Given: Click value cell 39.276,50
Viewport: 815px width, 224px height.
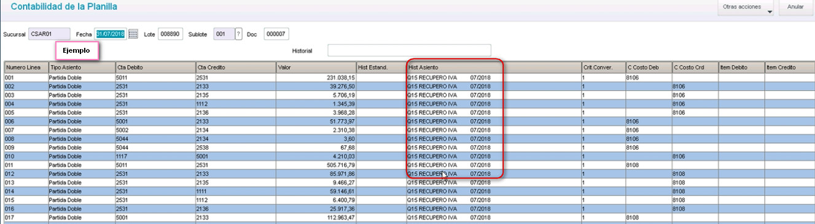Looking at the screenshot, I should tap(316, 87).
